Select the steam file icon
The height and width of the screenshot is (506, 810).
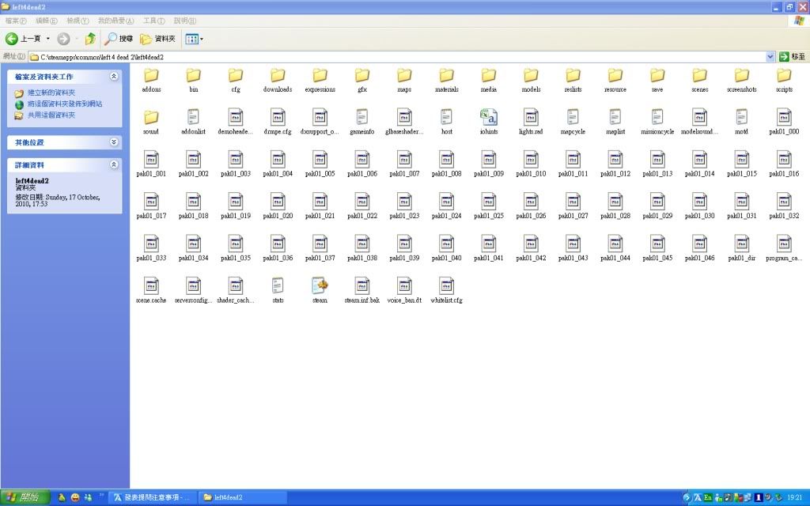coord(320,286)
